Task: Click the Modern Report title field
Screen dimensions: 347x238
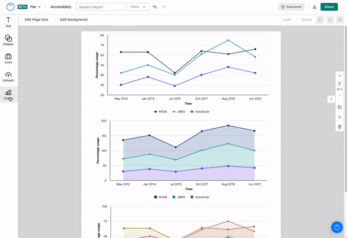Action: [x=101, y=7]
